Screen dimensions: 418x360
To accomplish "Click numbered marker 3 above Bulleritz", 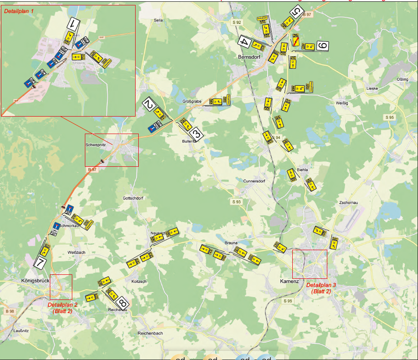I will pos(196,133).
